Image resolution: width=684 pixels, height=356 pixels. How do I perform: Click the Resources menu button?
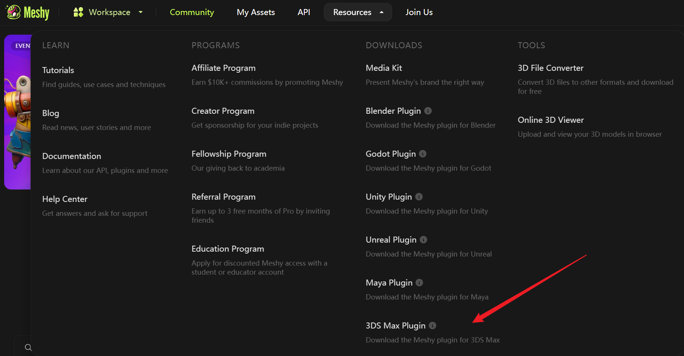tap(358, 12)
